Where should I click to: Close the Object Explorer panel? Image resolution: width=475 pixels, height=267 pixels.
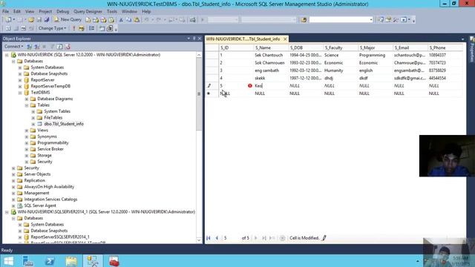click(x=200, y=39)
